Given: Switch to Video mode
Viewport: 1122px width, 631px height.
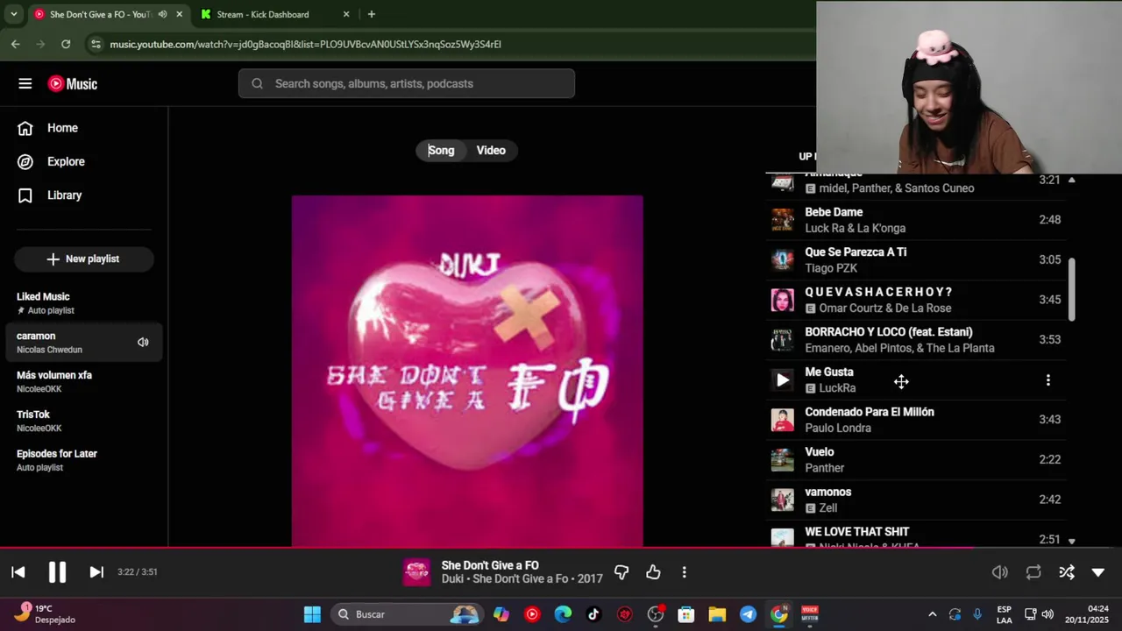Looking at the screenshot, I should (x=491, y=150).
